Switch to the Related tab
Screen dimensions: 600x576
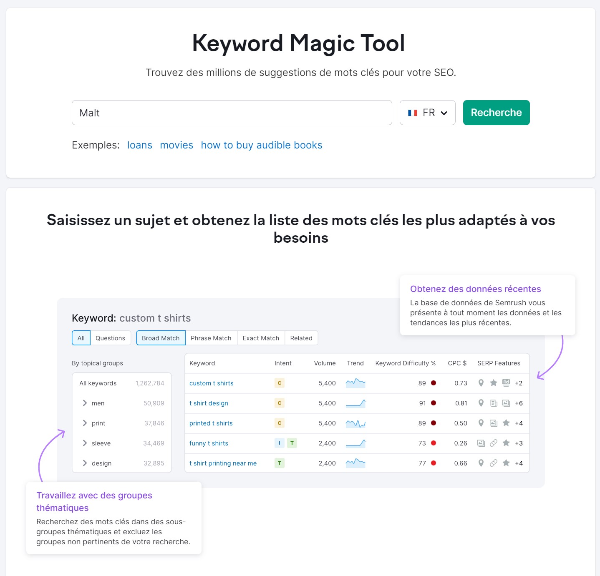coord(301,338)
